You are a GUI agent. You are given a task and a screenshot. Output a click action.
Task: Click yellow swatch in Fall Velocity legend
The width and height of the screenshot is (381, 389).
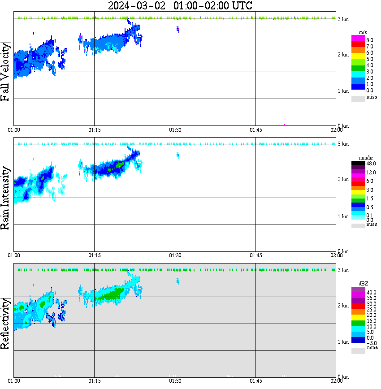[x=358, y=57]
